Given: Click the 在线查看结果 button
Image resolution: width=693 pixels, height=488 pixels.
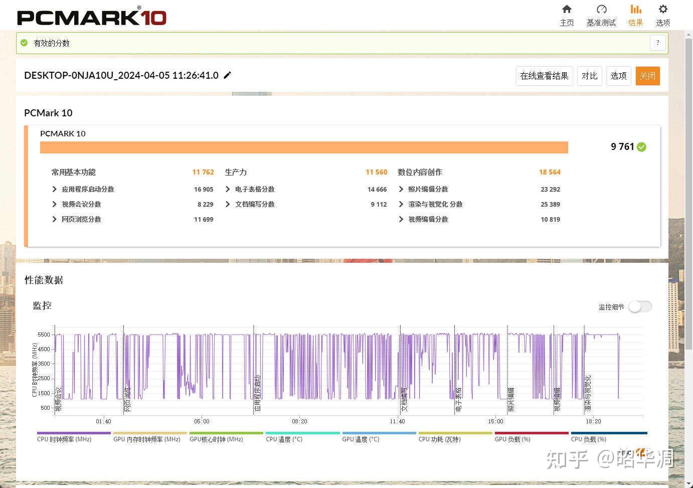Looking at the screenshot, I should pyautogui.click(x=545, y=76).
